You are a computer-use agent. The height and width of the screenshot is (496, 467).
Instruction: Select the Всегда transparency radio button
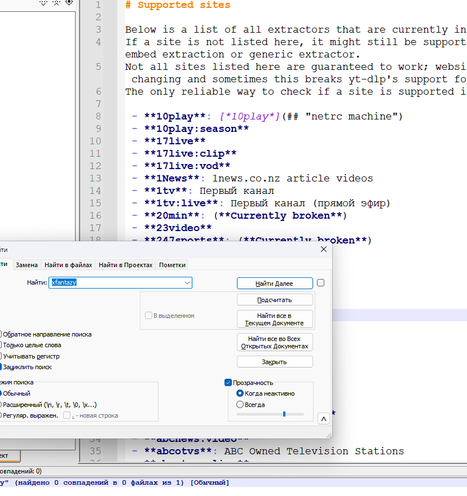[x=240, y=405]
